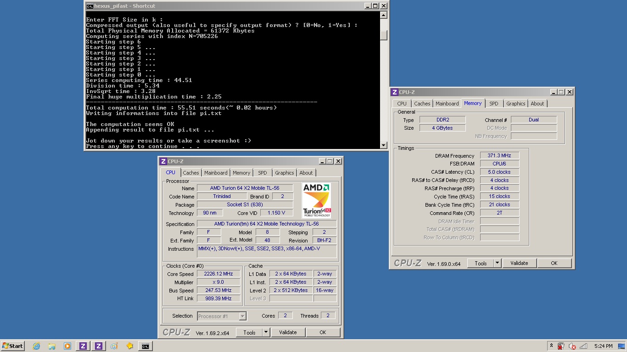Image resolution: width=627 pixels, height=352 pixels.
Task: Click the 989.39 MHz HT Link value
Action: point(218,298)
